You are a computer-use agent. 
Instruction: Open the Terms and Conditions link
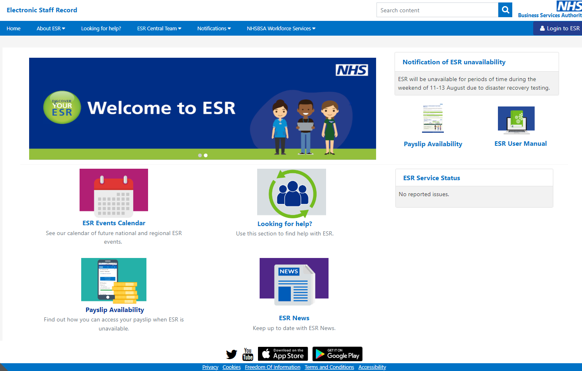pos(329,367)
